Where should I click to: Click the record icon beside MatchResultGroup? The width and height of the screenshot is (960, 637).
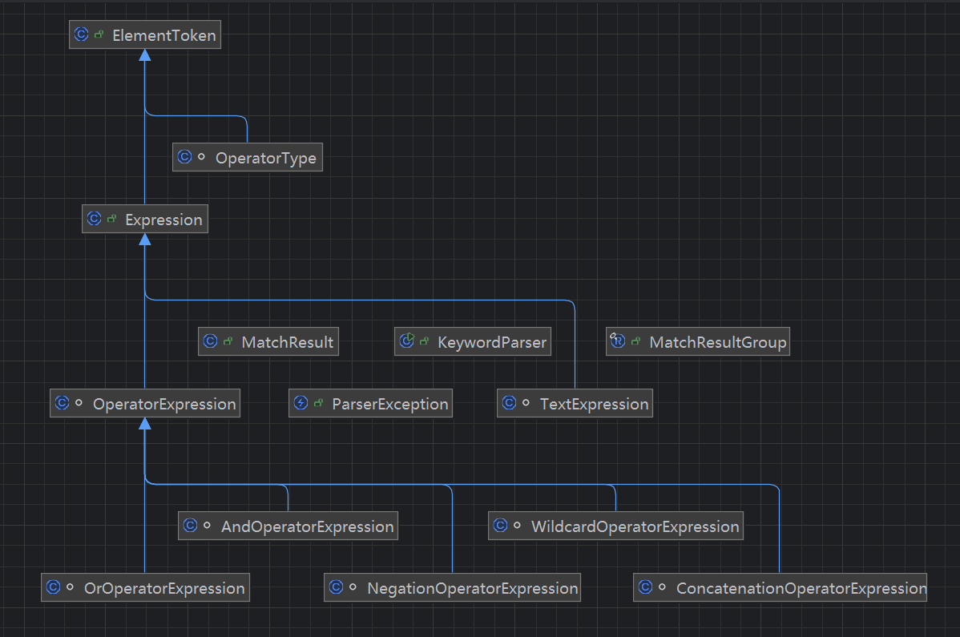618,342
